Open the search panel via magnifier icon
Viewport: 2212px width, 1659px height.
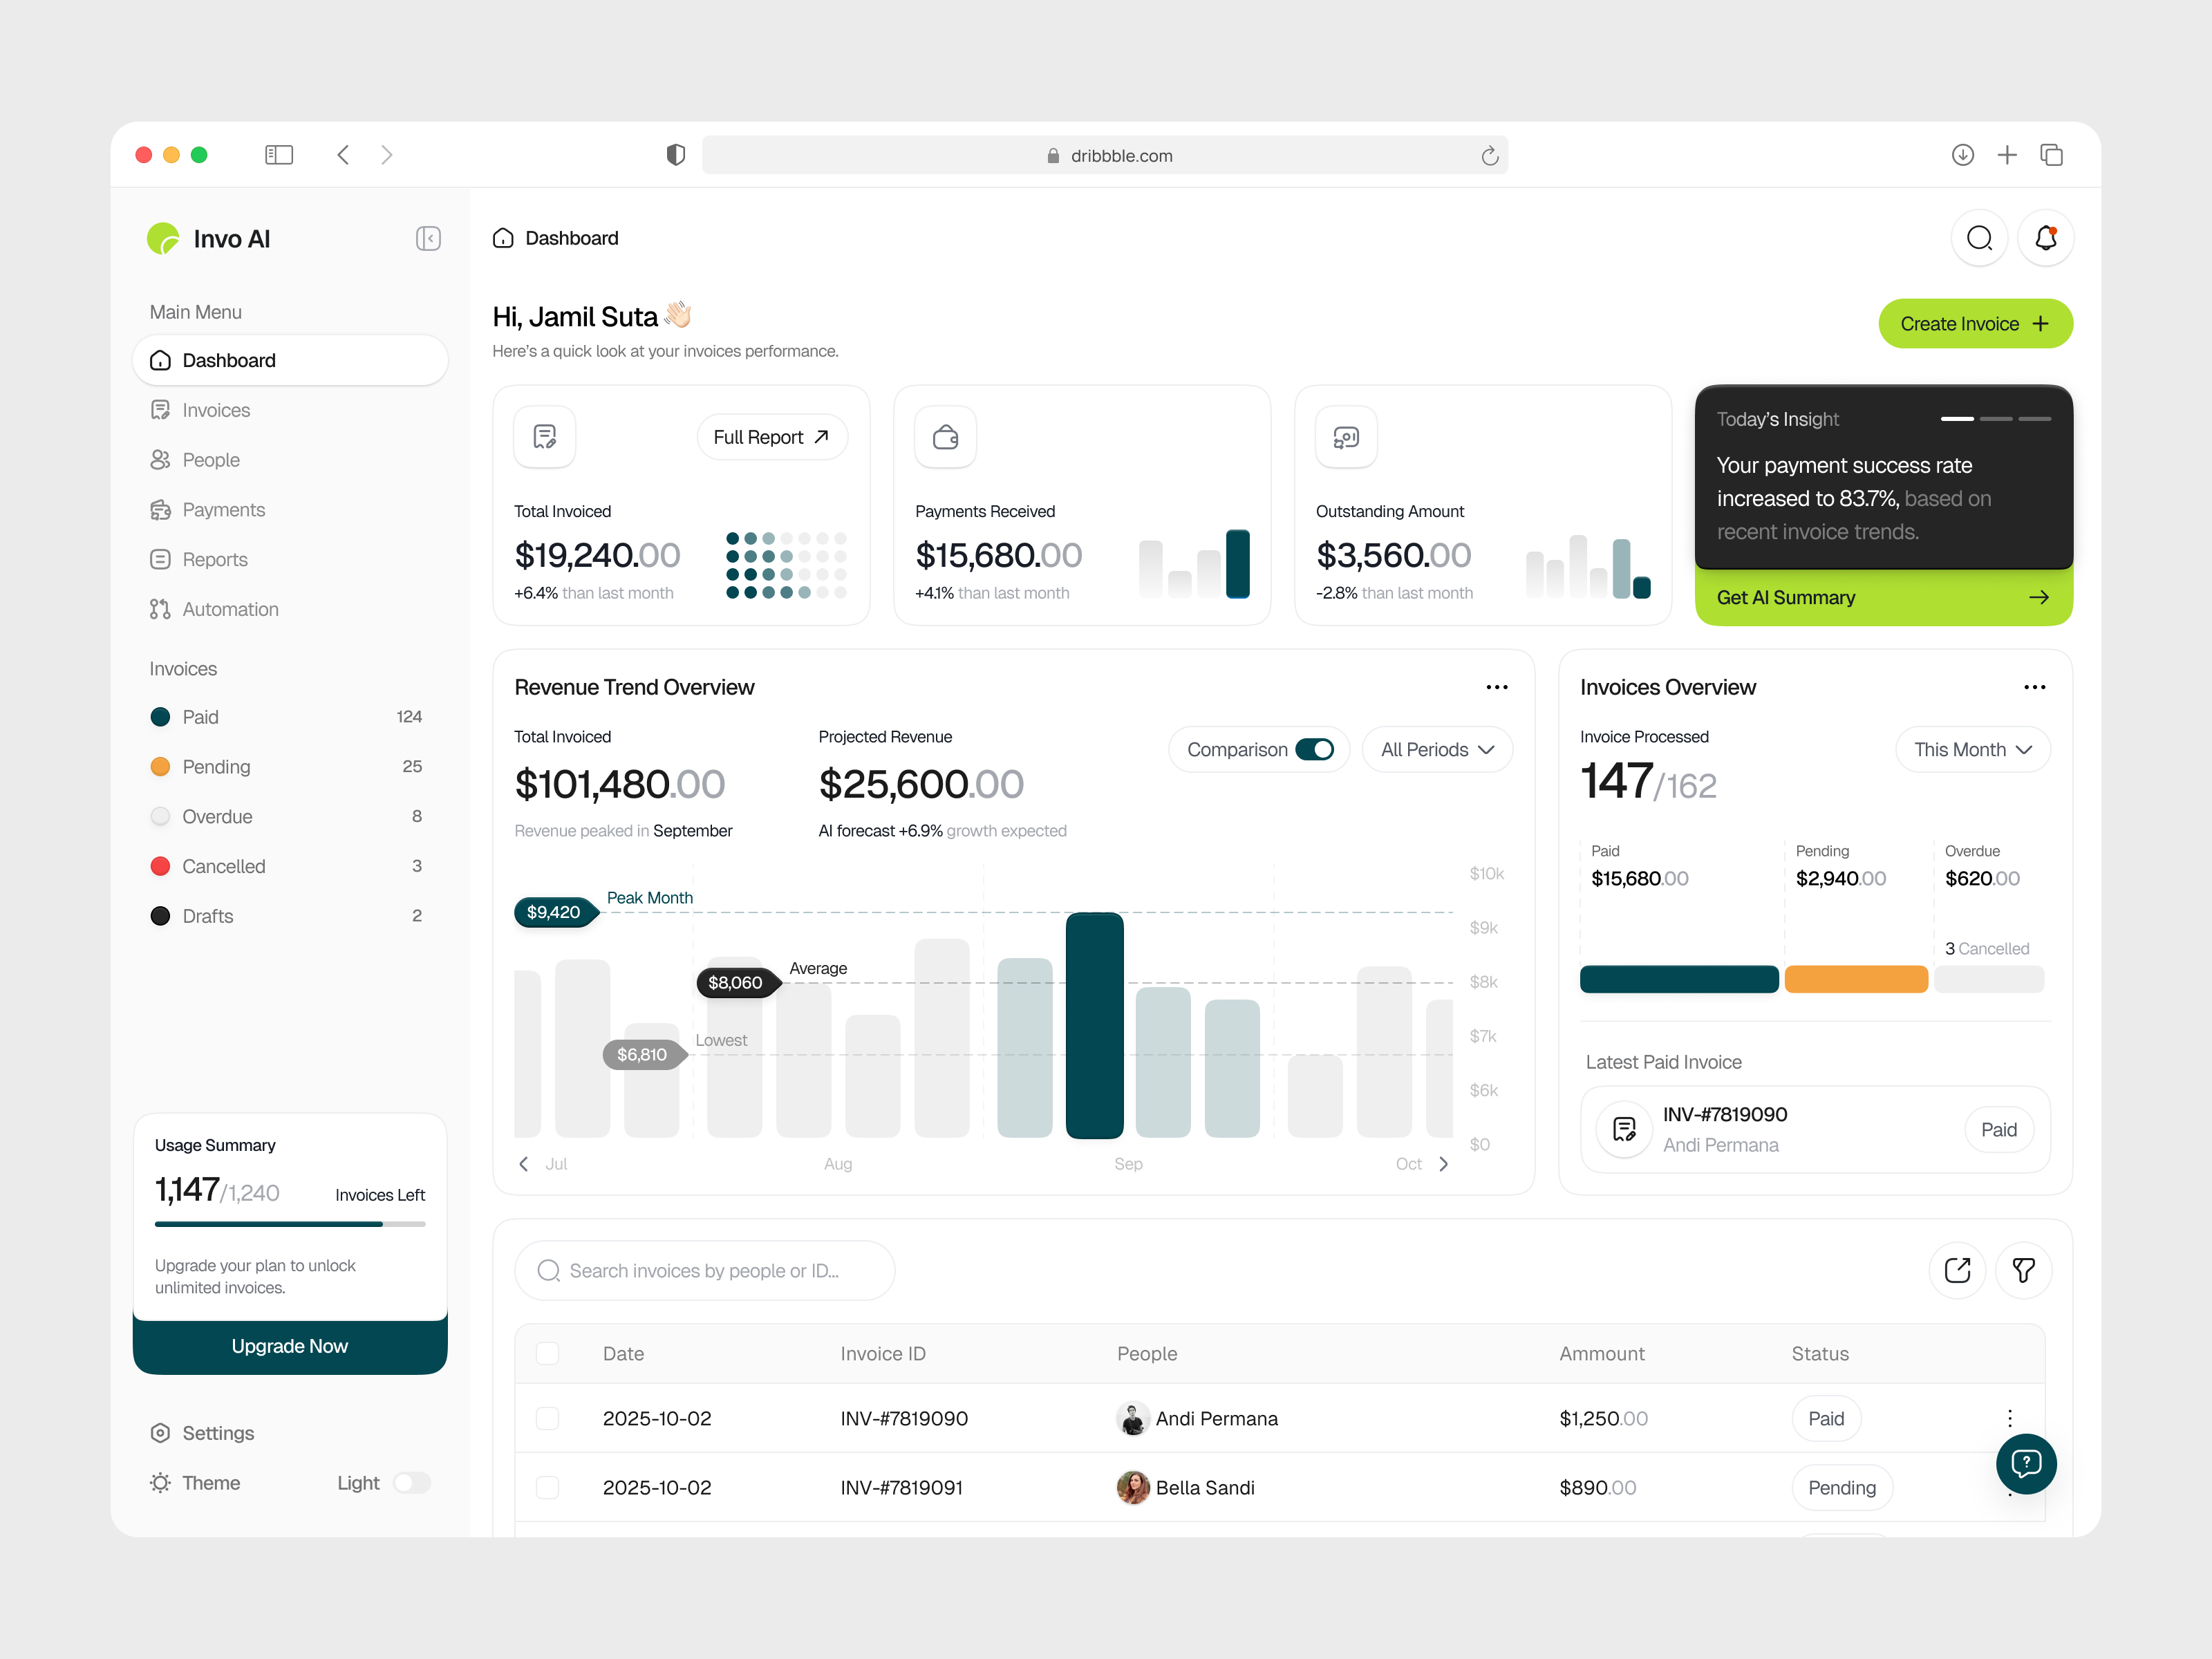tap(1979, 238)
